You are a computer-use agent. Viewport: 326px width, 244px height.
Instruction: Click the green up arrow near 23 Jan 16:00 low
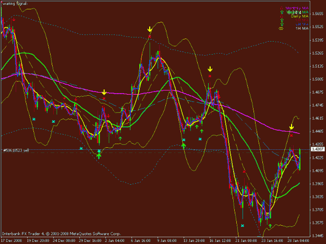click(x=270, y=226)
